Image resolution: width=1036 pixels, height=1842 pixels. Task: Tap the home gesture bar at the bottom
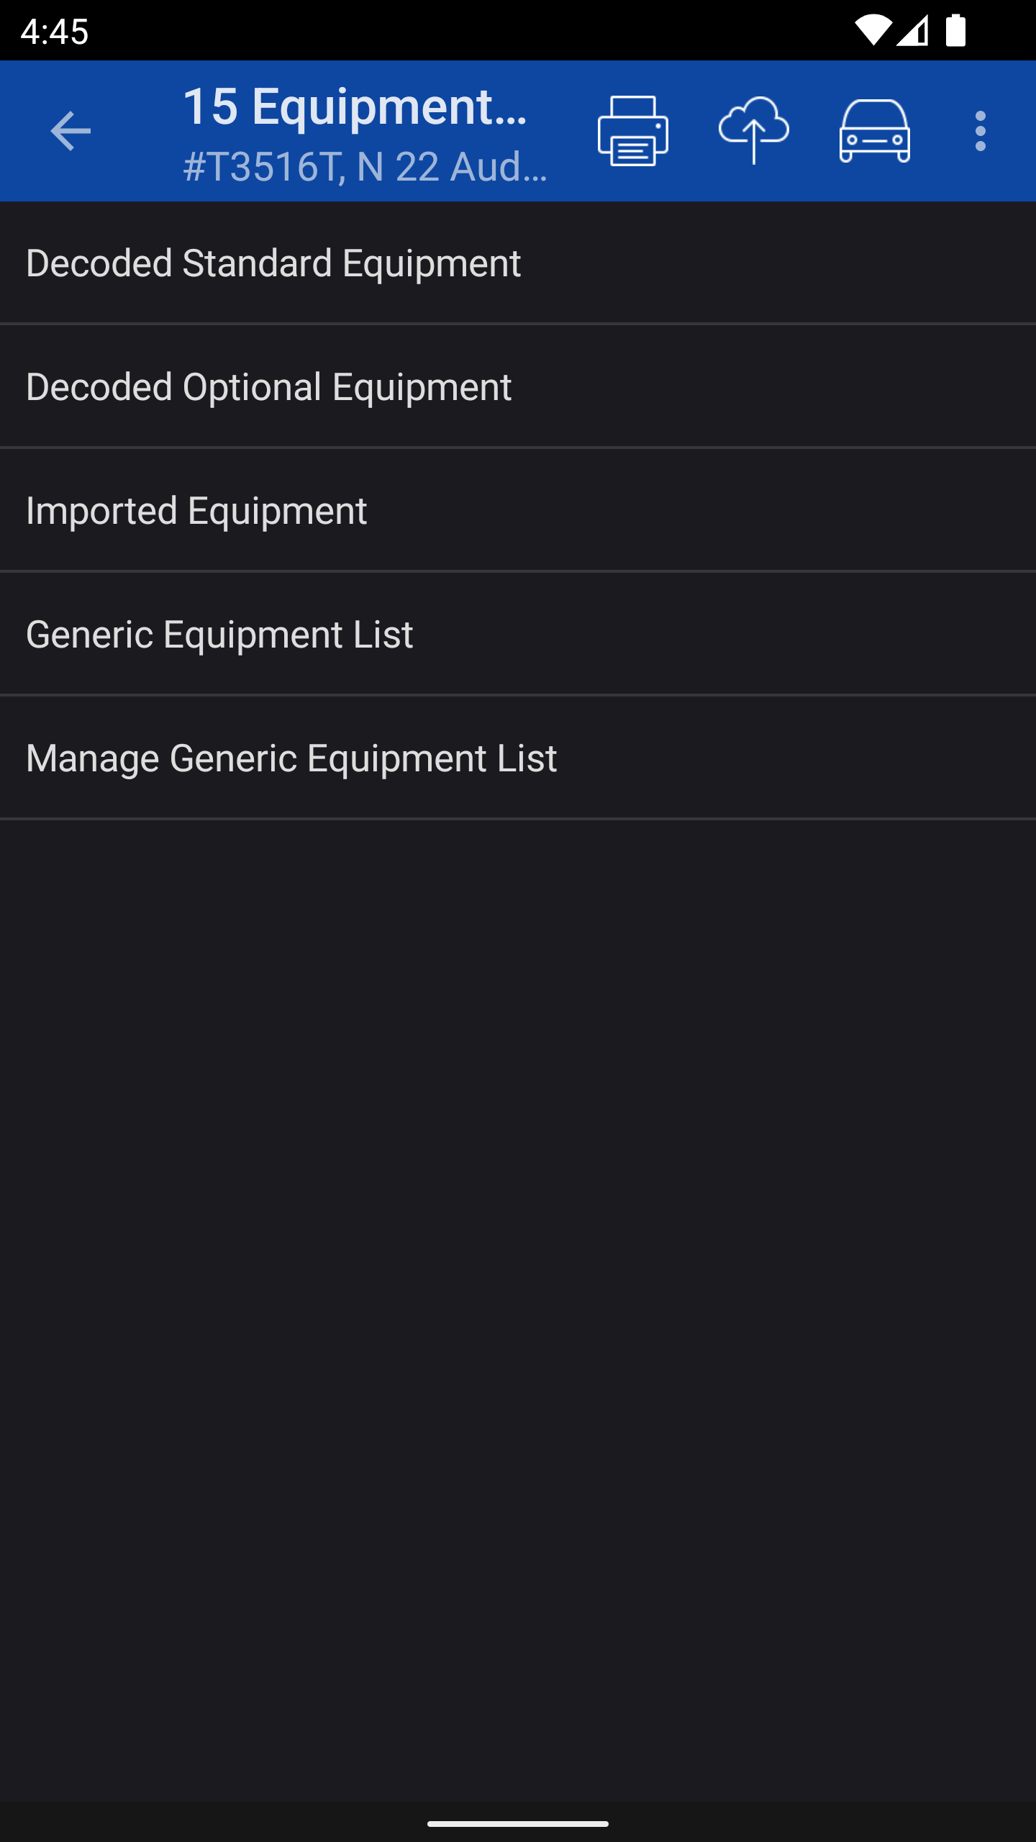pos(518,1823)
